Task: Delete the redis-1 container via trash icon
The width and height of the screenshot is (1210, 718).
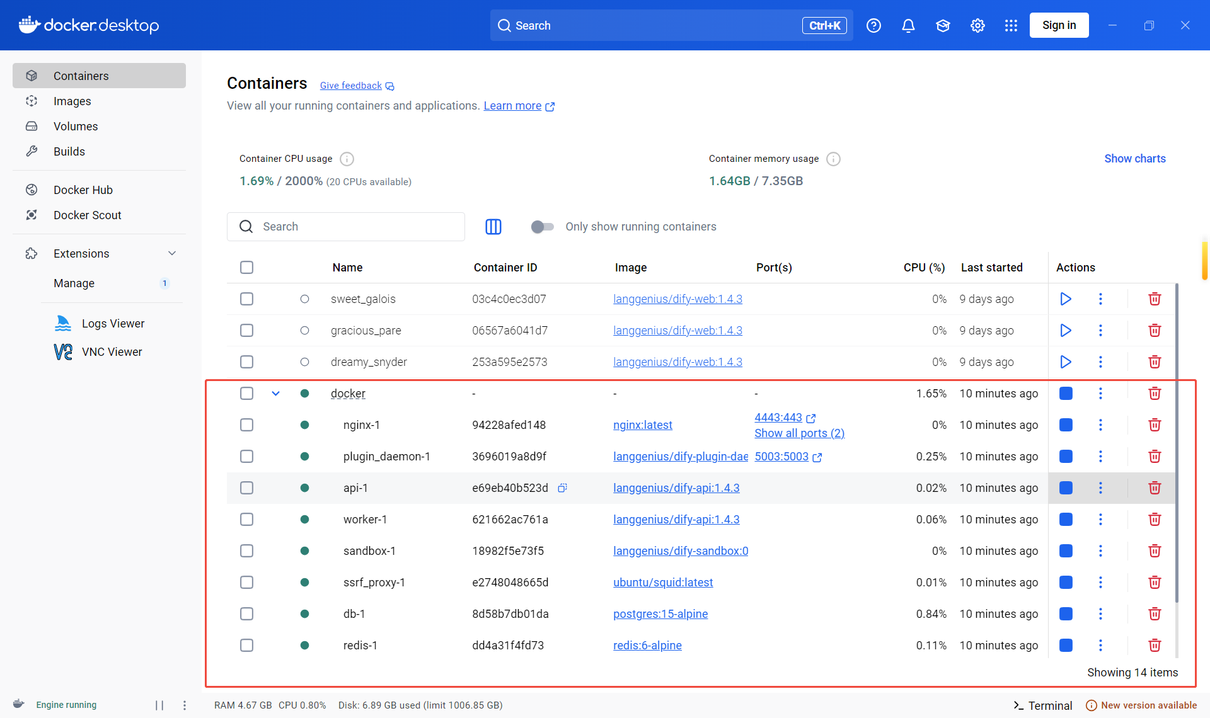Action: coord(1154,646)
